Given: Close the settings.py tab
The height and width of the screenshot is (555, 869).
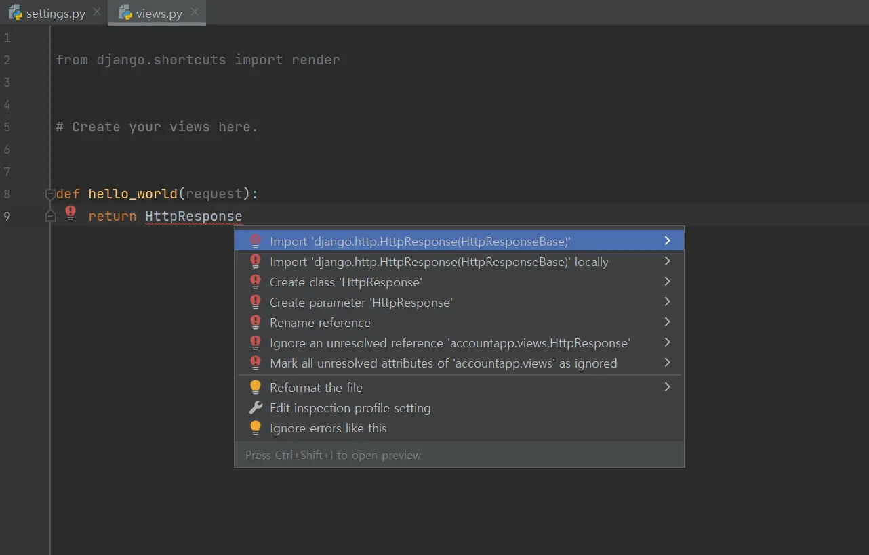Looking at the screenshot, I should coord(97,12).
